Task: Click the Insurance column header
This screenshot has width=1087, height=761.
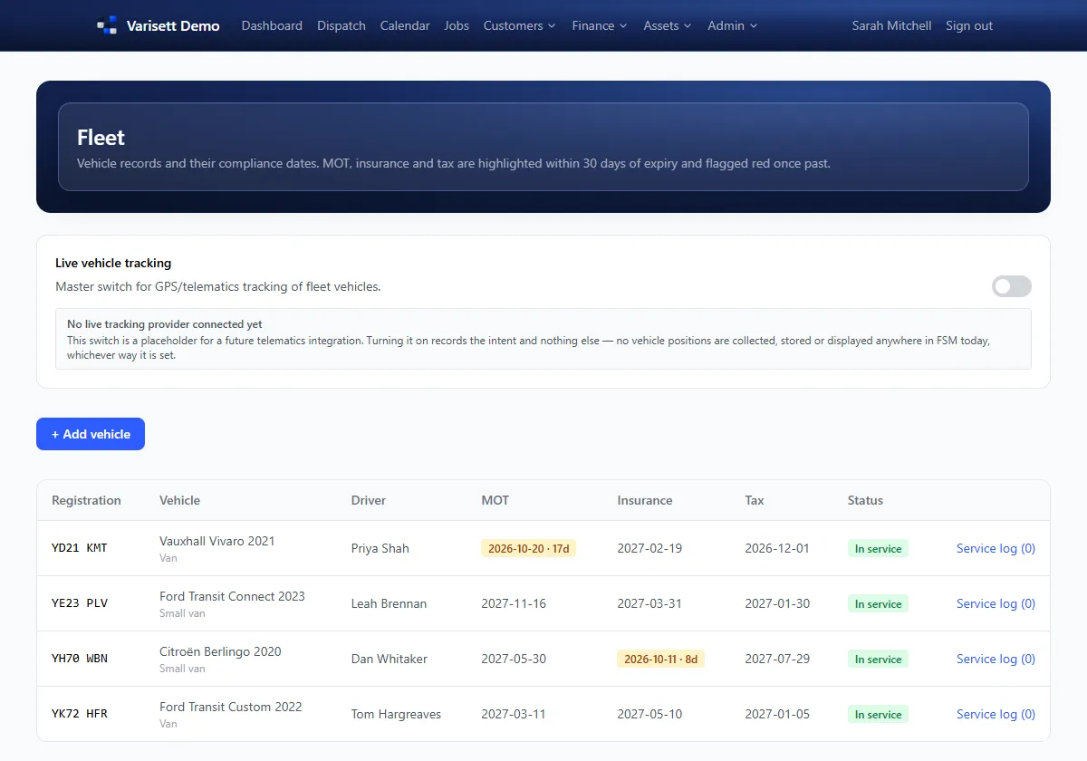Action: coord(645,500)
